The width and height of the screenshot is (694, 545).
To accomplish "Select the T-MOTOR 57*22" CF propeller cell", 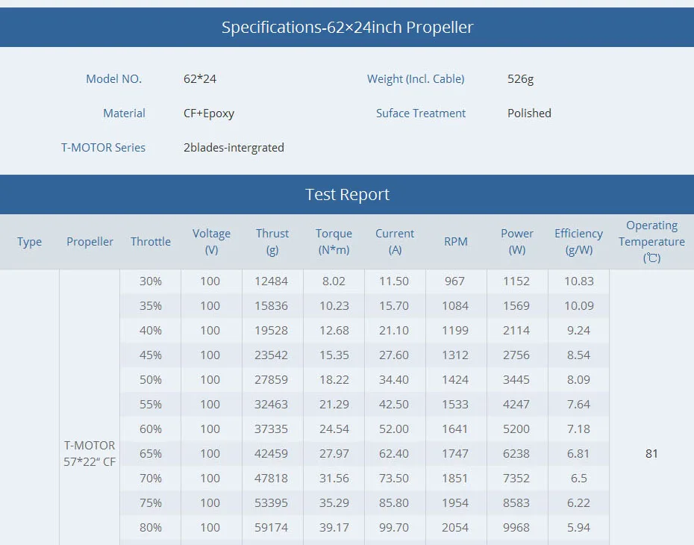I will click(x=90, y=453).
